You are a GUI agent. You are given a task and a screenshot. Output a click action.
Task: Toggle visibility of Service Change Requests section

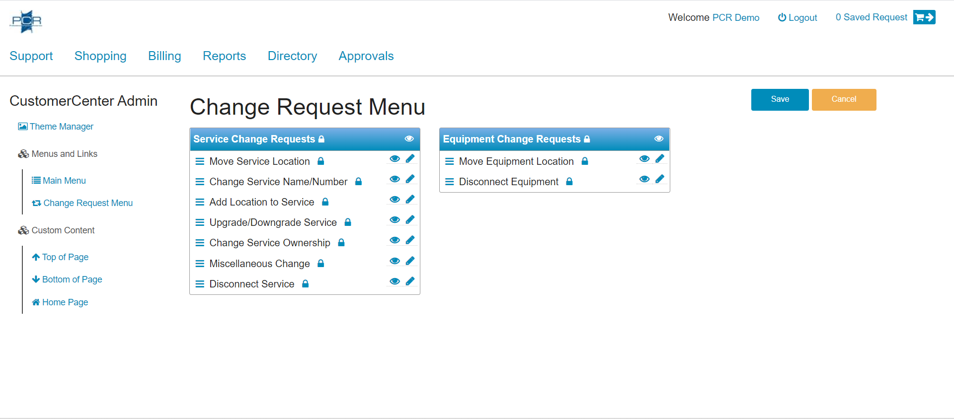pyautogui.click(x=409, y=139)
